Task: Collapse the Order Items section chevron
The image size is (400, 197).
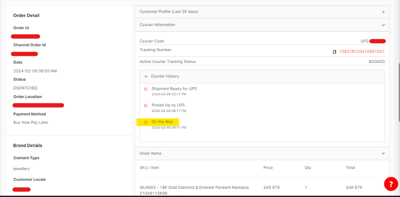Action: (x=383, y=154)
